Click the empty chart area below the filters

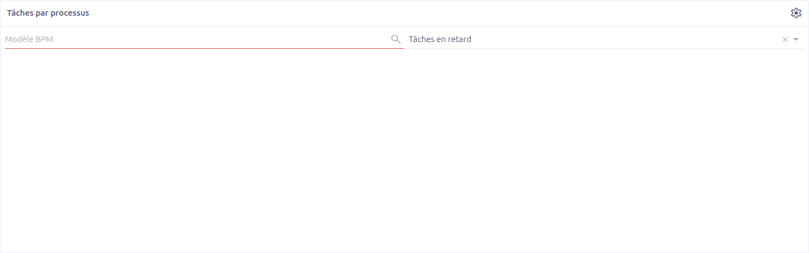(405, 150)
